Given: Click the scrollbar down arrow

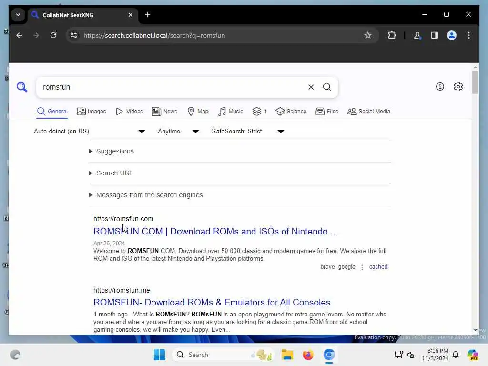Looking at the screenshot, I should click(x=475, y=330).
